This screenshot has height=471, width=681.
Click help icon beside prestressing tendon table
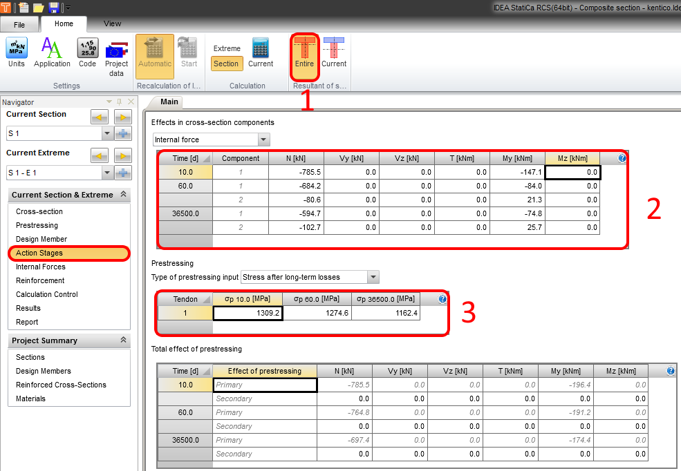(442, 299)
